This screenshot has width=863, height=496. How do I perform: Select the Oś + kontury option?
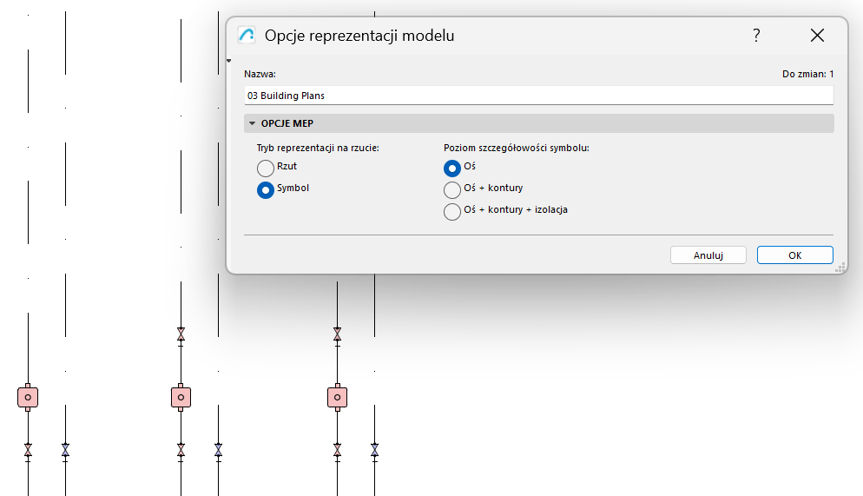[452, 189]
